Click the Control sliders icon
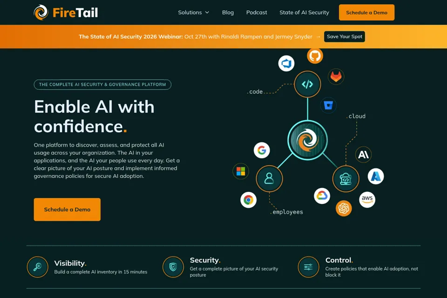Image resolution: width=447 pixels, height=298 pixels. 308,267
